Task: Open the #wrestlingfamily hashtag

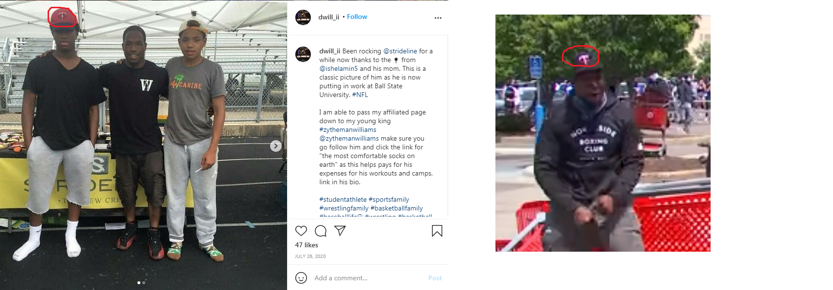Action: point(344,208)
